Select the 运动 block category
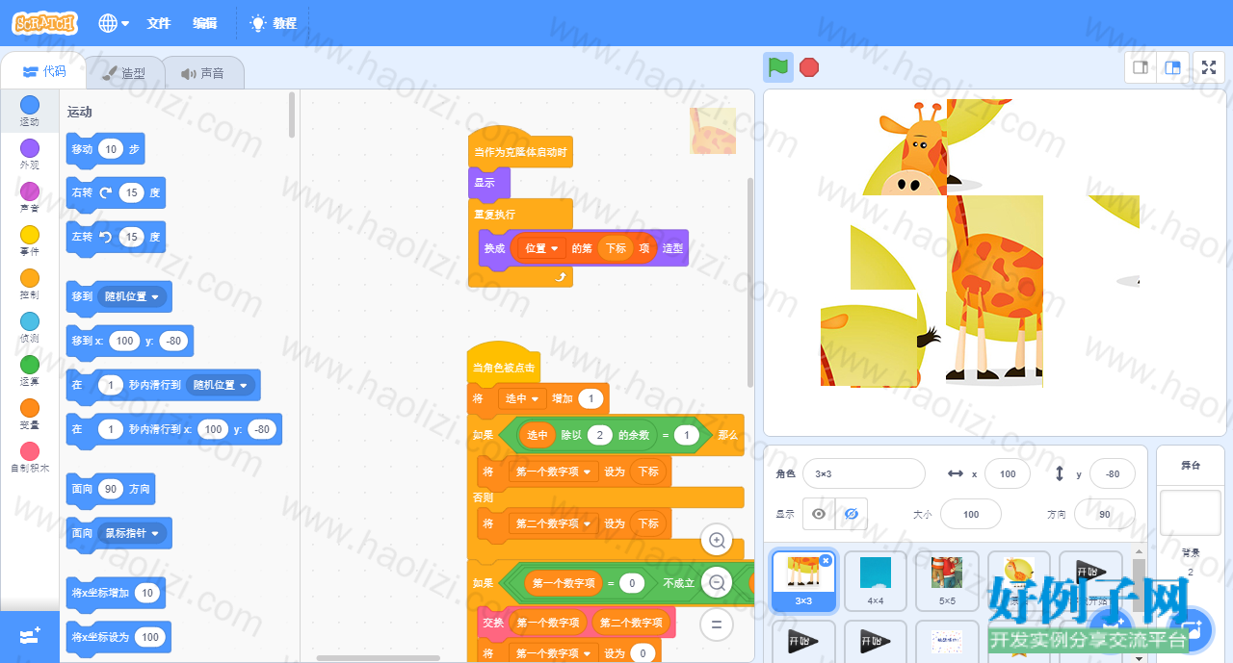The height and width of the screenshot is (663, 1233). [30, 112]
